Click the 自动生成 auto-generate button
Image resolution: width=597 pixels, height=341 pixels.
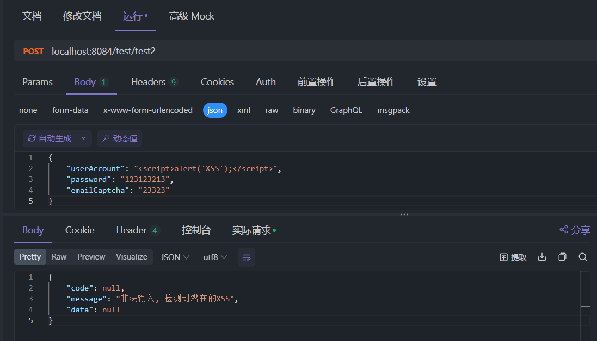pyautogui.click(x=50, y=138)
